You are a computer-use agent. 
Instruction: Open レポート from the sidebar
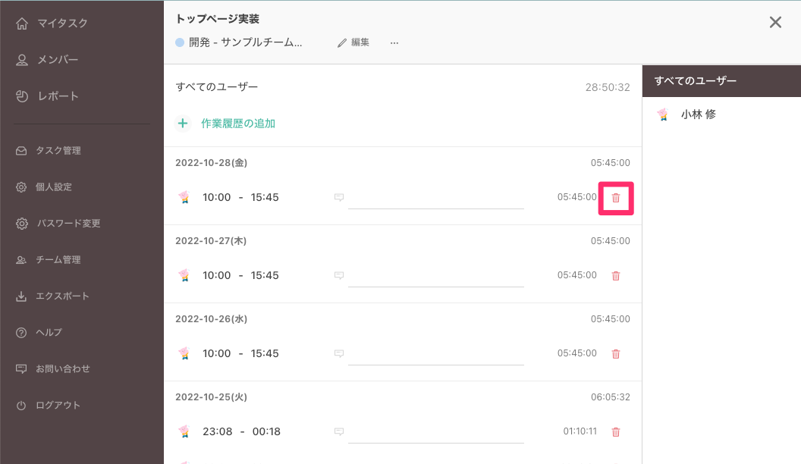58,96
